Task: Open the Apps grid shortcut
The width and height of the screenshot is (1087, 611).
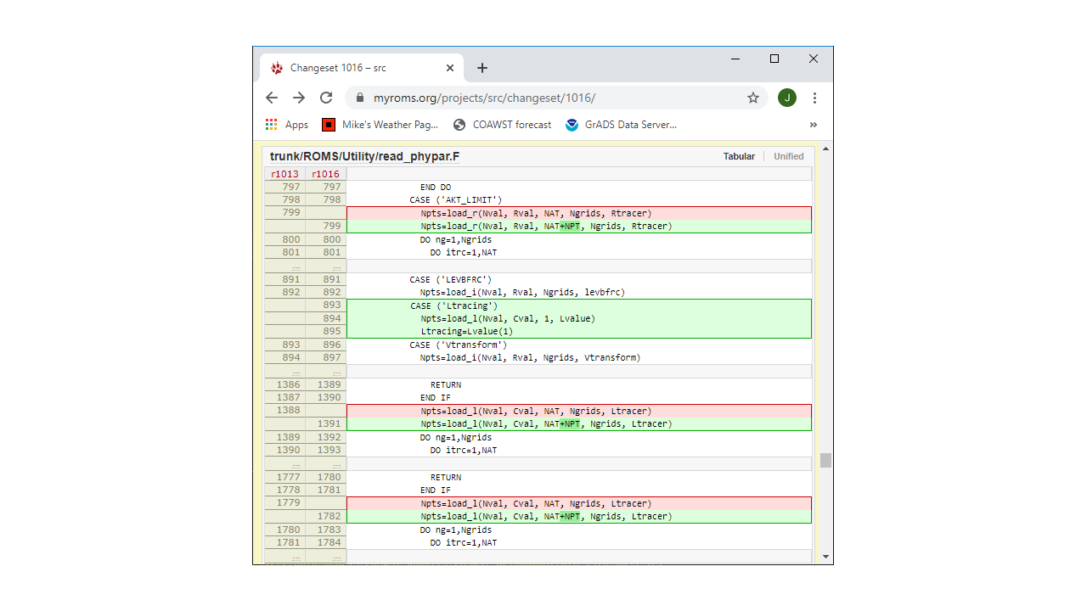Action: (x=286, y=125)
